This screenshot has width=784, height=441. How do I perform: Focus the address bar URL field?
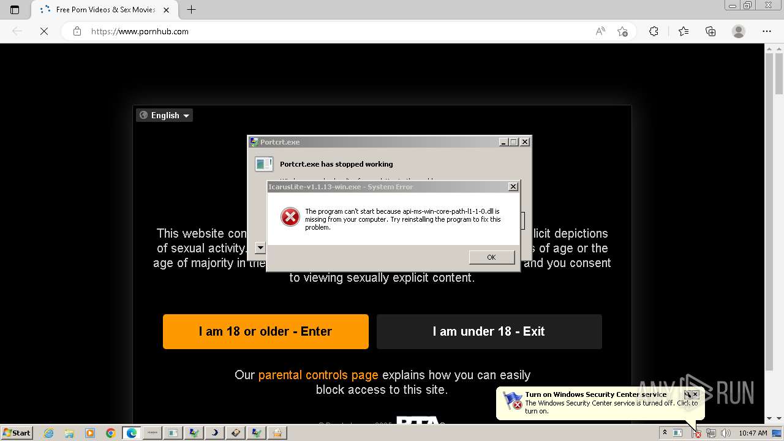click(x=337, y=31)
